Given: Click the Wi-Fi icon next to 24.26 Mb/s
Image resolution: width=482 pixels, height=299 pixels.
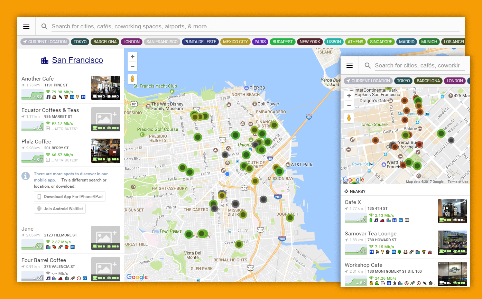Looking at the screenshot, I should pos(371,278).
